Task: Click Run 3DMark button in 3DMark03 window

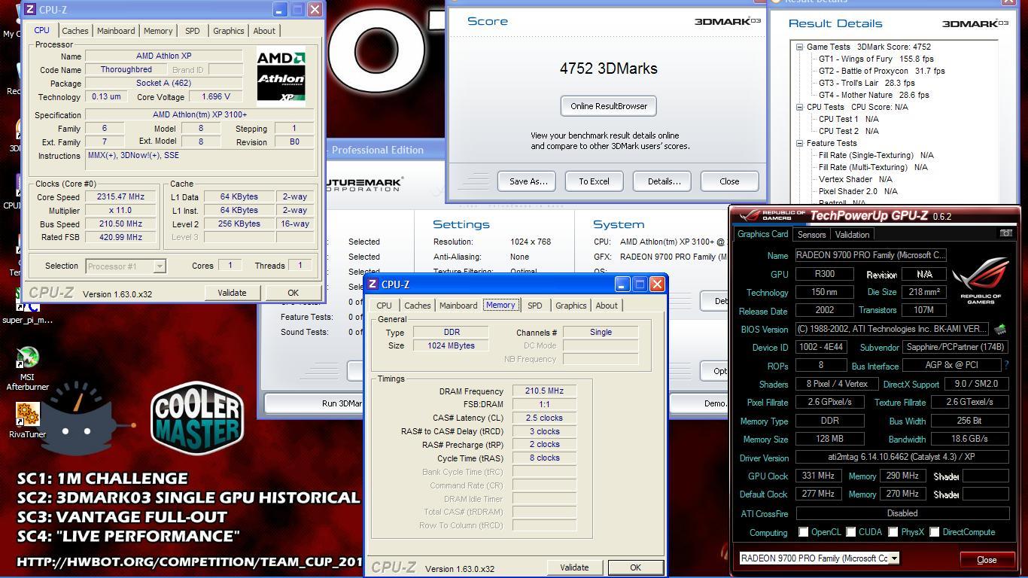Action: (313, 403)
